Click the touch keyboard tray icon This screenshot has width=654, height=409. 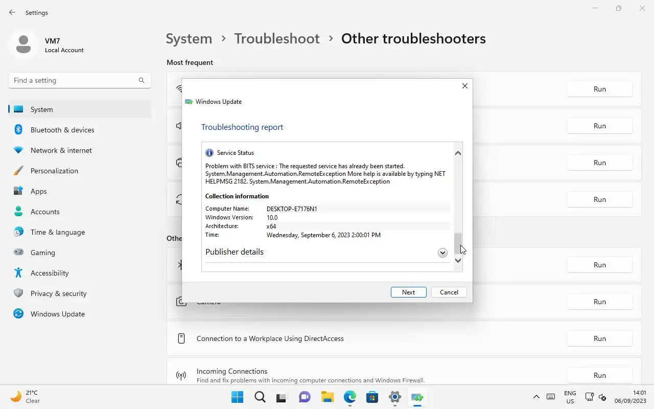point(551,397)
